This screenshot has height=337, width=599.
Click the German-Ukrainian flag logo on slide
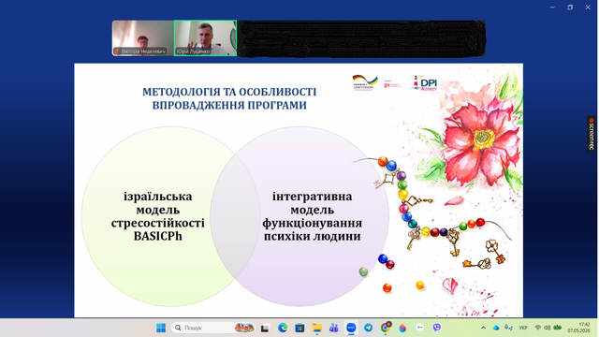[365, 82]
